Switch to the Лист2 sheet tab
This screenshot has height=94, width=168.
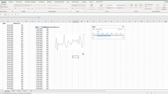pos(19,91)
